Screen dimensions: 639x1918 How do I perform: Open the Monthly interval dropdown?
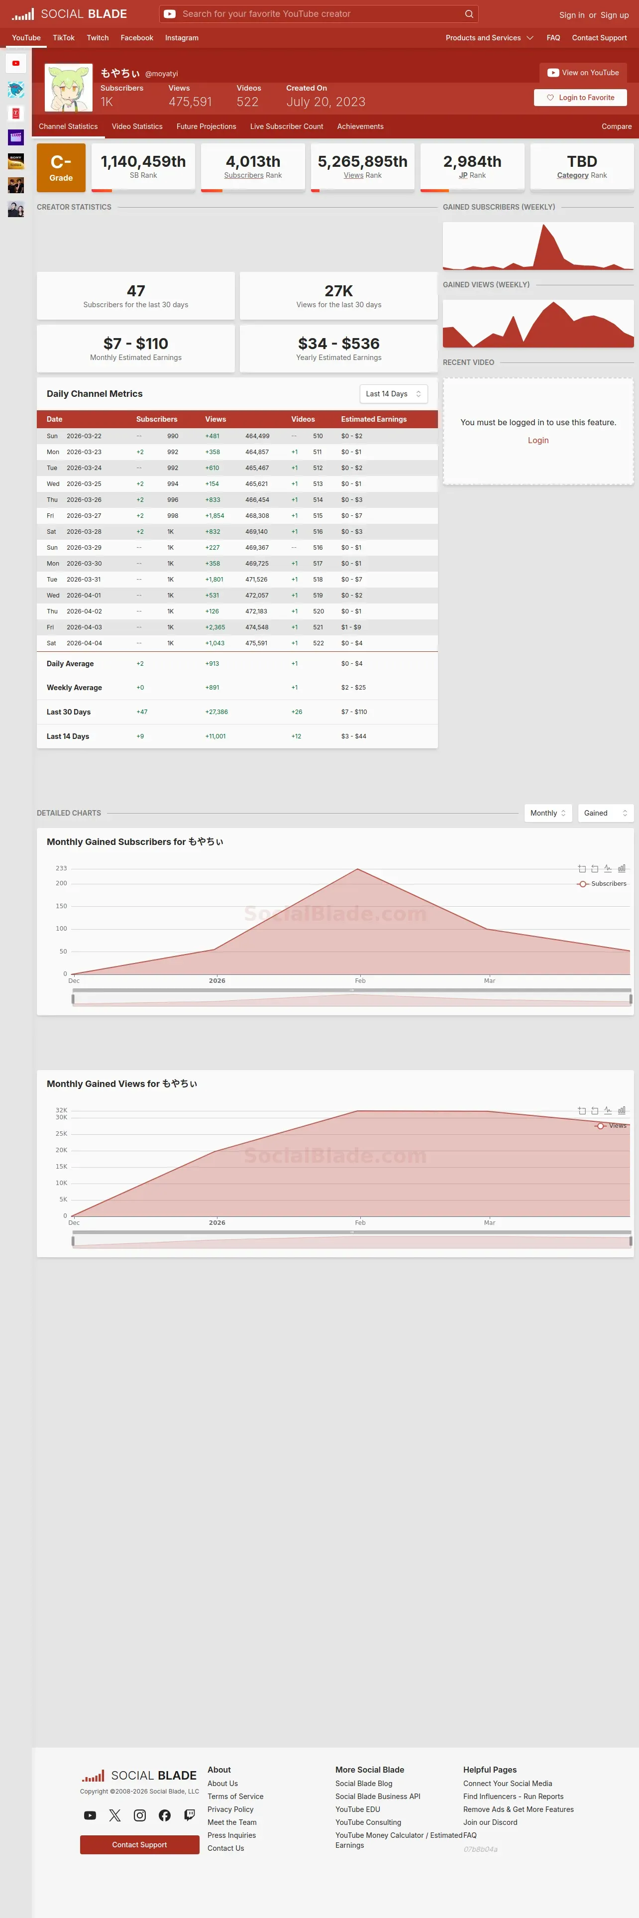pyautogui.click(x=548, y=813)
